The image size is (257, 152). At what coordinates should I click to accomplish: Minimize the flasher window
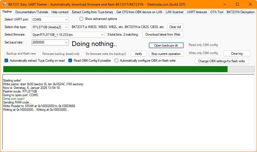pyautogui.click(x=225, y=4)
